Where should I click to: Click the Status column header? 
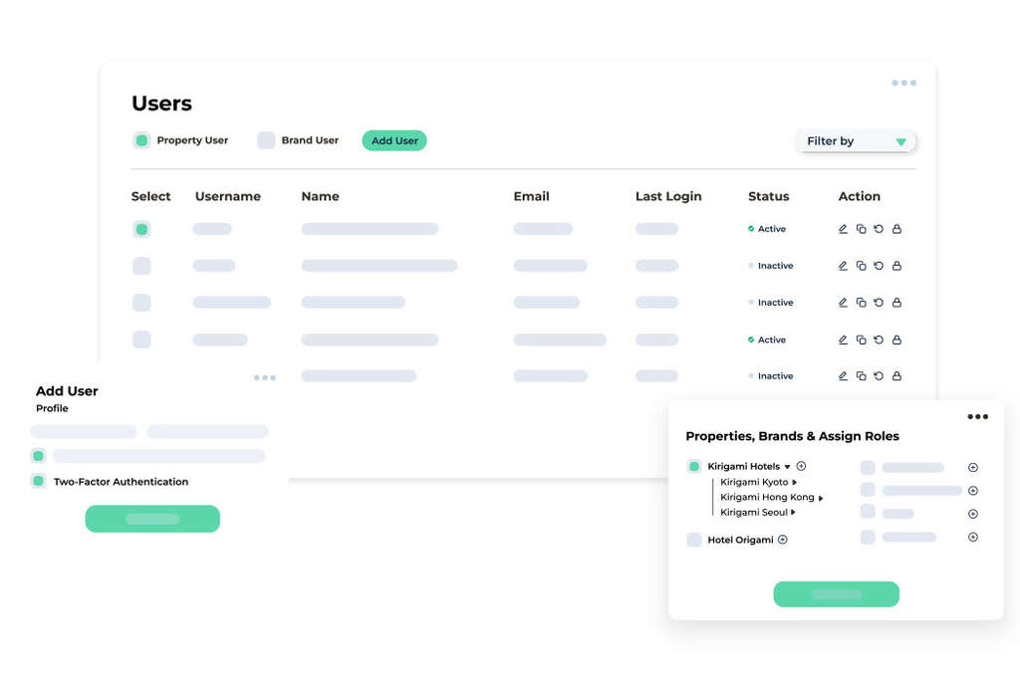coord(768,196)
